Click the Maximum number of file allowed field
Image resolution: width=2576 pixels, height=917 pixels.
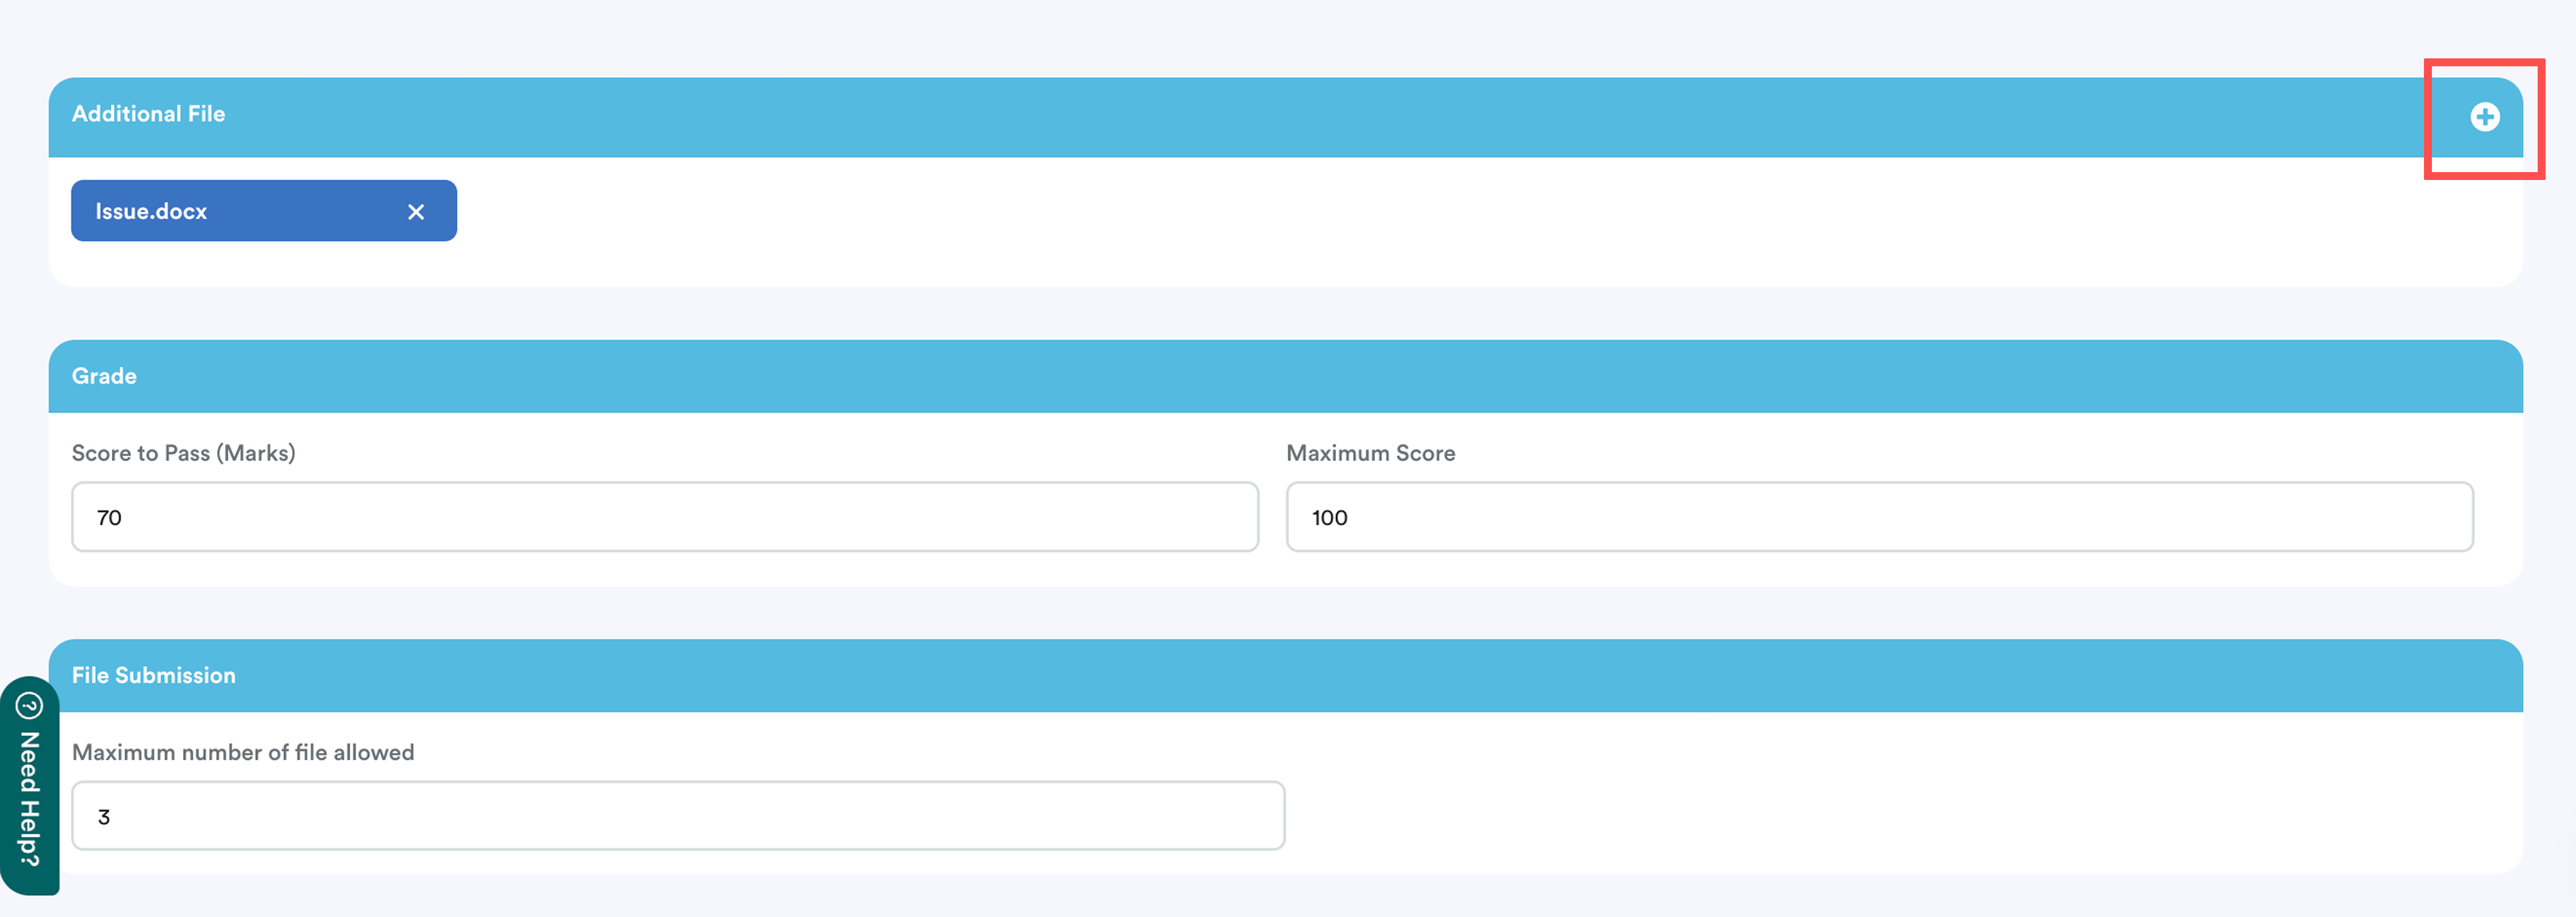(677, 816)
